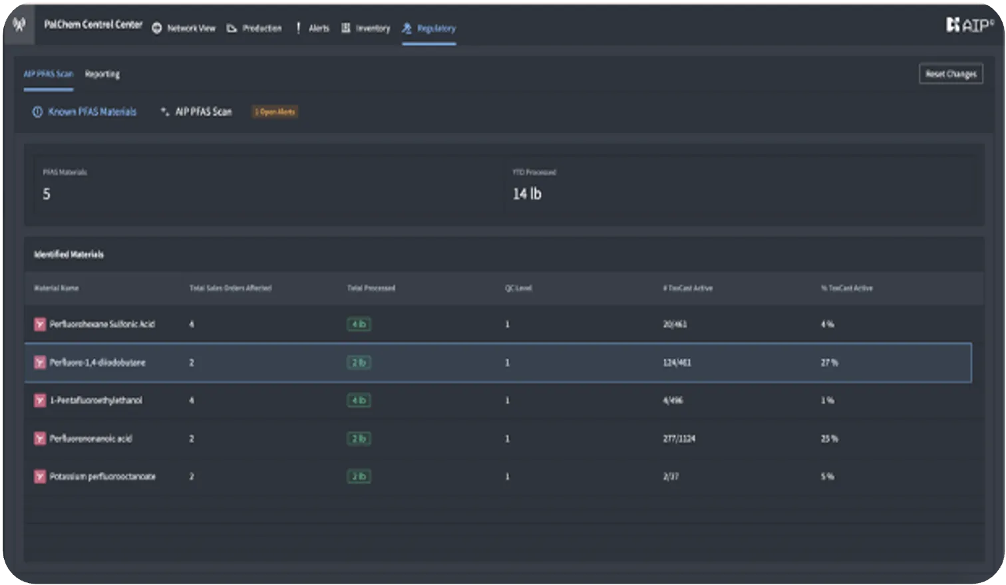Click the gavel icon beside Regulatory
Screen dimensions: 1006x585
(407, 28)
